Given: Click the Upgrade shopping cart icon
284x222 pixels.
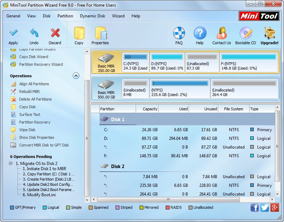Looking at the screenshot, I should 269,33.
